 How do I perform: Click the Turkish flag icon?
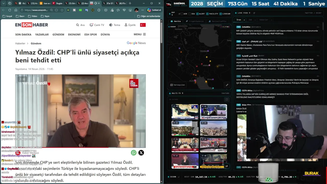pyautogui.click(x=143, y=25)
